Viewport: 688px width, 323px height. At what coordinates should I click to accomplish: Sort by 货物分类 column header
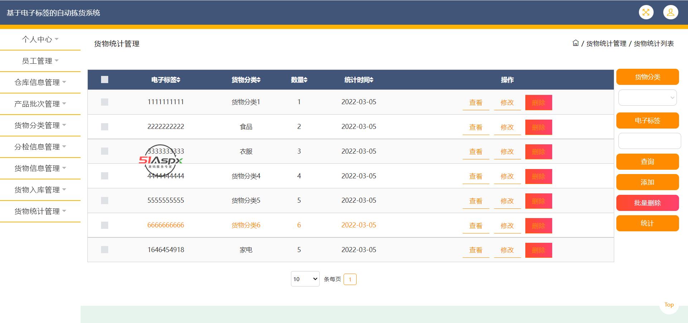[x=246, y=80]
